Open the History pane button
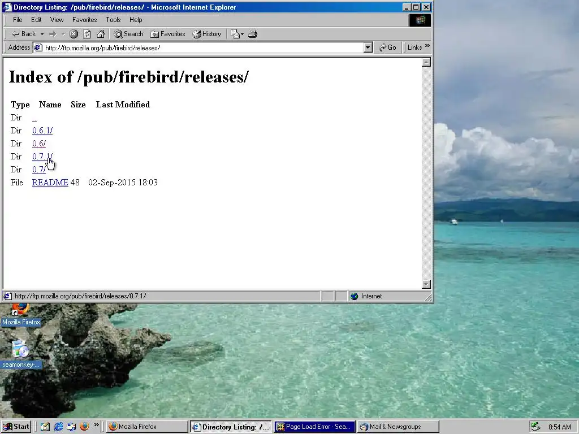The height and width of the screenshot is (434, 579). click(207, 34)
